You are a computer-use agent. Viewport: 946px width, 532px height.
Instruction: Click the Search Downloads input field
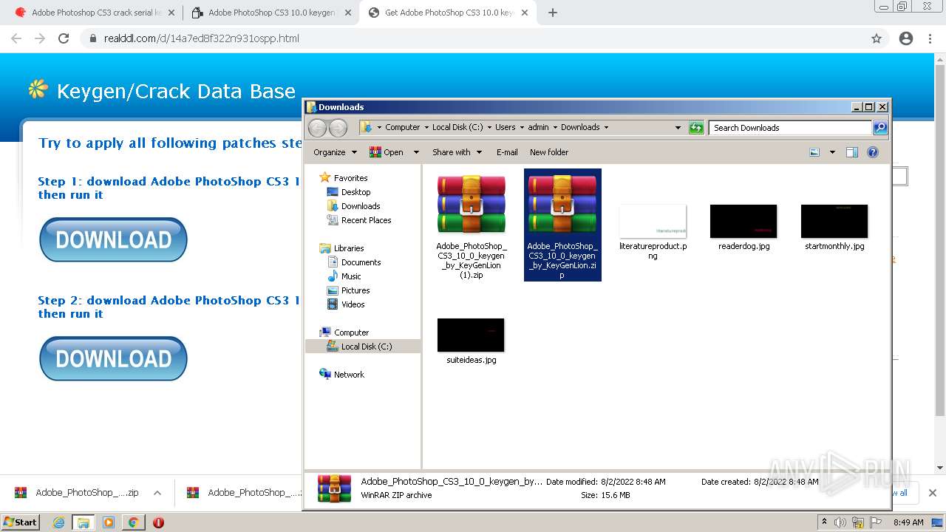click(790, 127)
